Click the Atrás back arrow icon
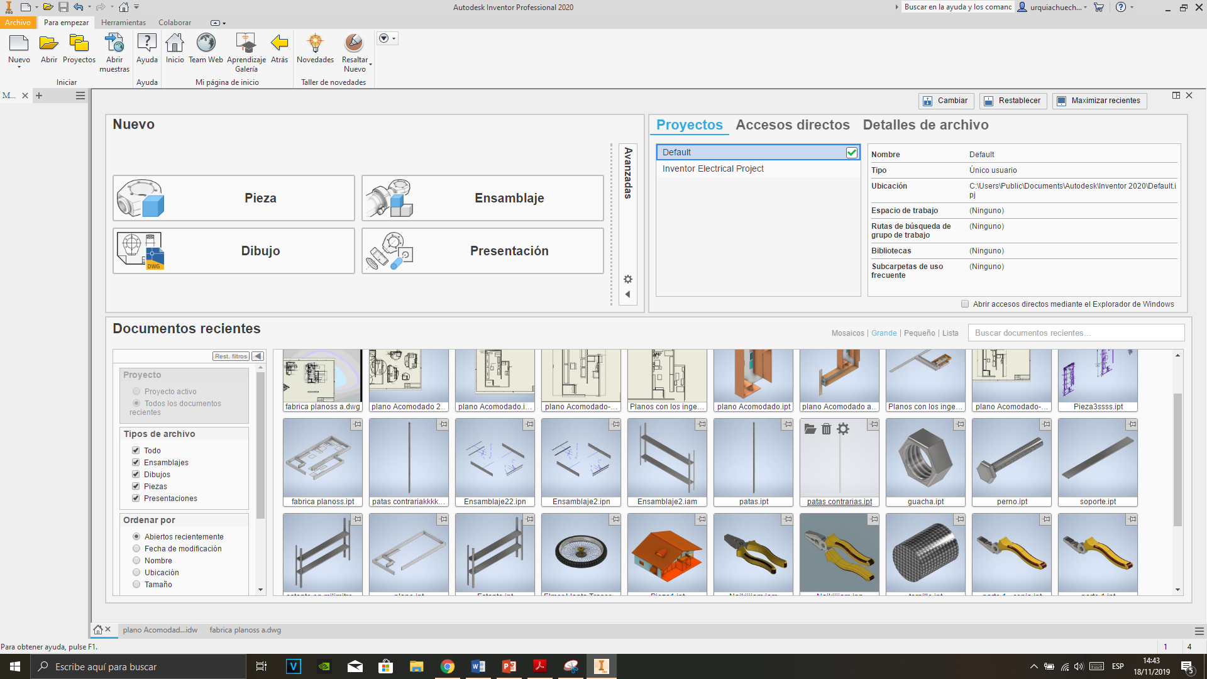1207x679 pixels. [x=279, y=43]
